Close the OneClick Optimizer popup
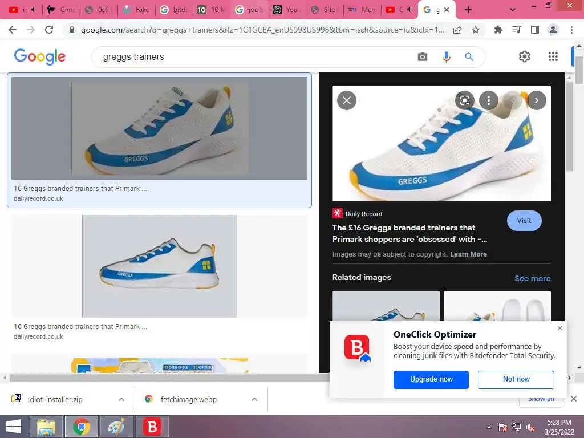This screenshot has width=584, height=438. (560, 328)
